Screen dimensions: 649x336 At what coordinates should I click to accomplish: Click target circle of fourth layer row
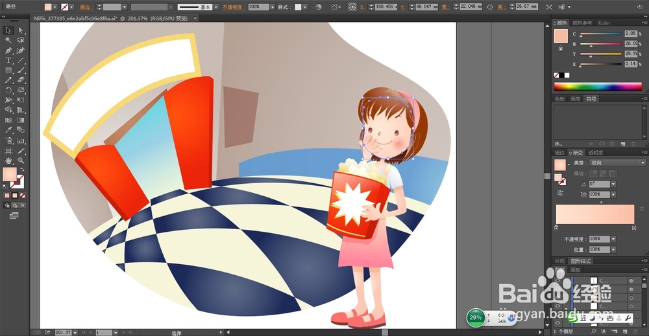631,306
